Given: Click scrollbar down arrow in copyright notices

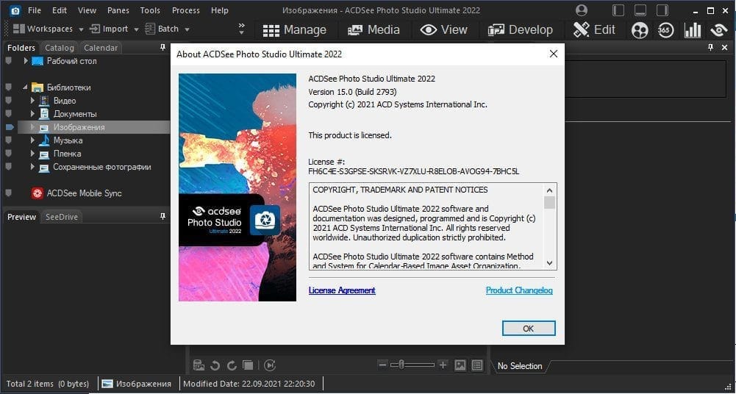Looking at the screenshot, I should 549,263.
